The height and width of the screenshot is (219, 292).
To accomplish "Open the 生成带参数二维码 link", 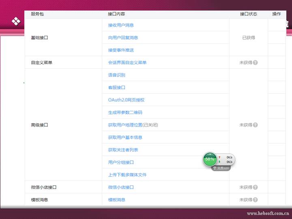I will point(125,113).
